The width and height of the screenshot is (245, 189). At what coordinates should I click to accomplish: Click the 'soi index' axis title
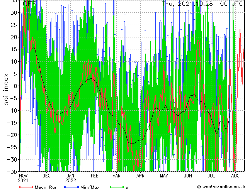click(x=6, y=89)
